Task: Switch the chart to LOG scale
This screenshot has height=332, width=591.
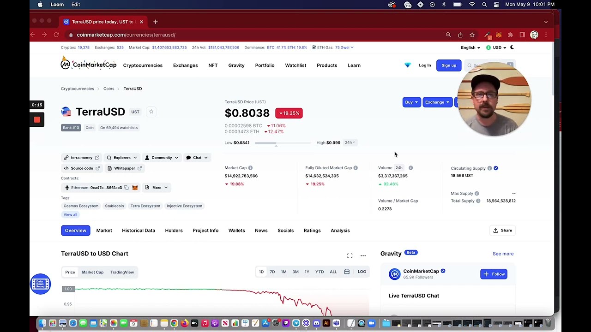Action: point(362,272)
